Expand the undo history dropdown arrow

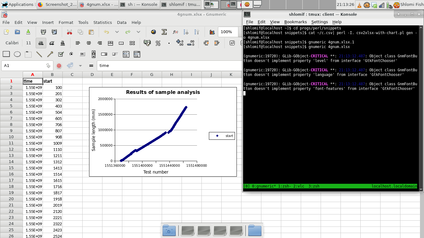tap(117, 32)
